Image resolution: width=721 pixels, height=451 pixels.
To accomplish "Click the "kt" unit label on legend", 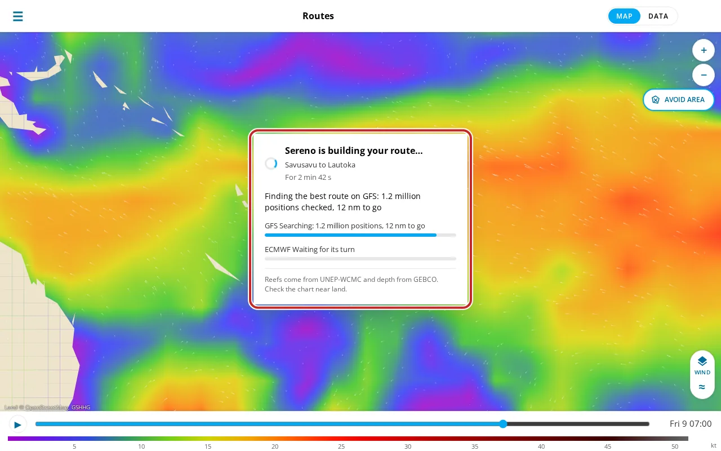I will tap(714, 446).
